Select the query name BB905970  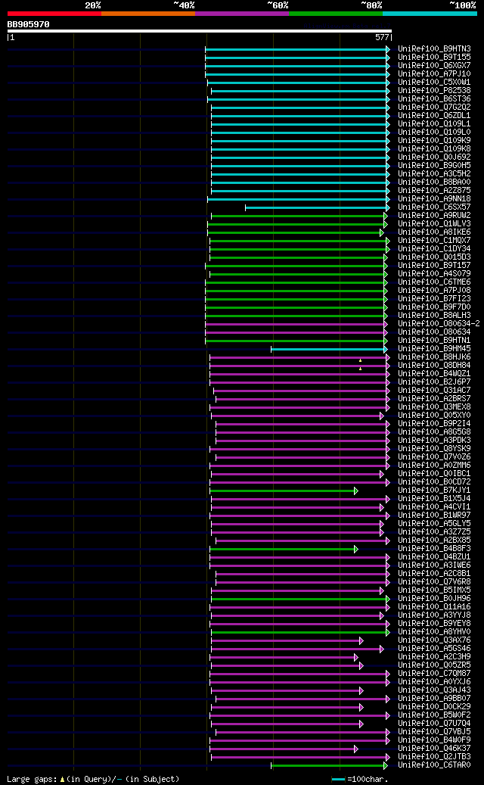tap(28, 24)
